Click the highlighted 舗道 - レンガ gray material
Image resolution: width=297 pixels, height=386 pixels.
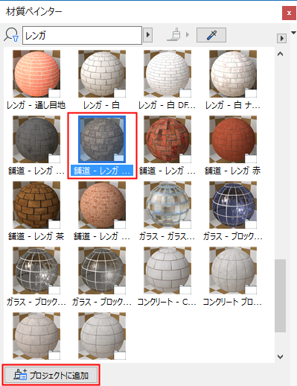[x=102, y=145]
